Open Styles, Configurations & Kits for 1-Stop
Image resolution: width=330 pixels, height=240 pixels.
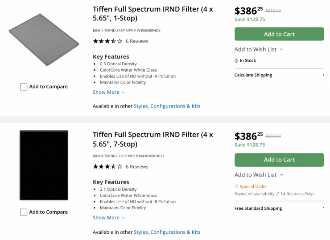tap(167, 106)
